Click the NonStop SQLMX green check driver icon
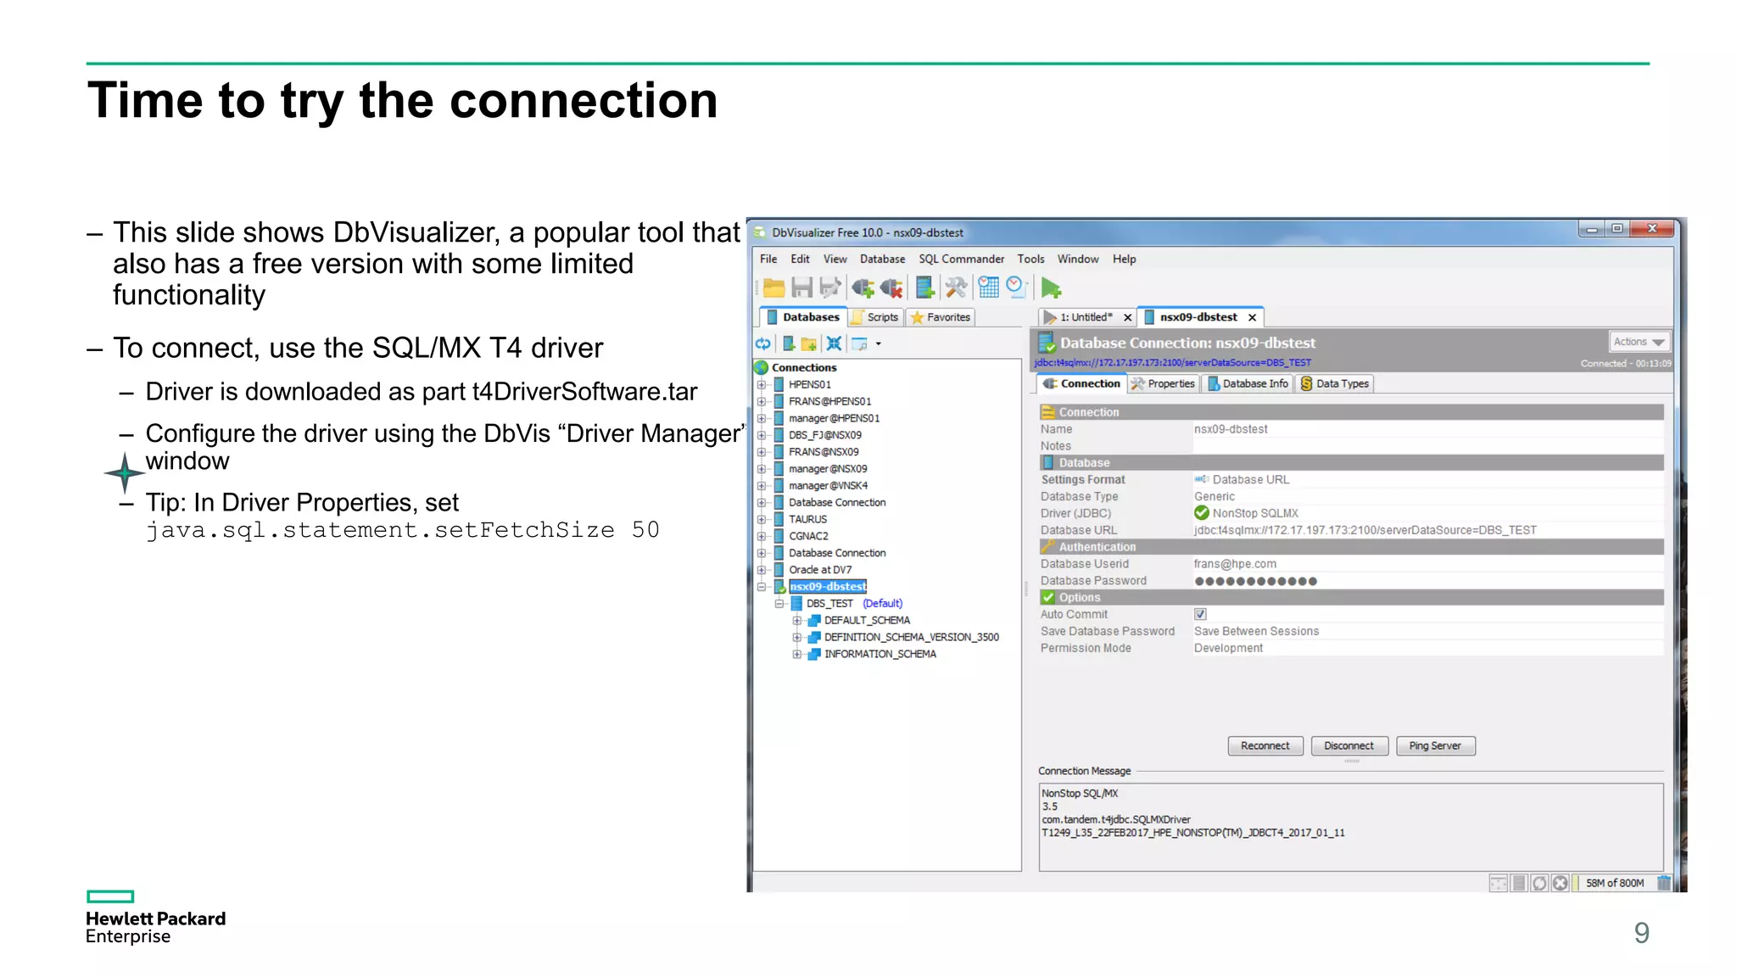The width and height of the screenshot is (1737, 977). (x=1201, y=513)
